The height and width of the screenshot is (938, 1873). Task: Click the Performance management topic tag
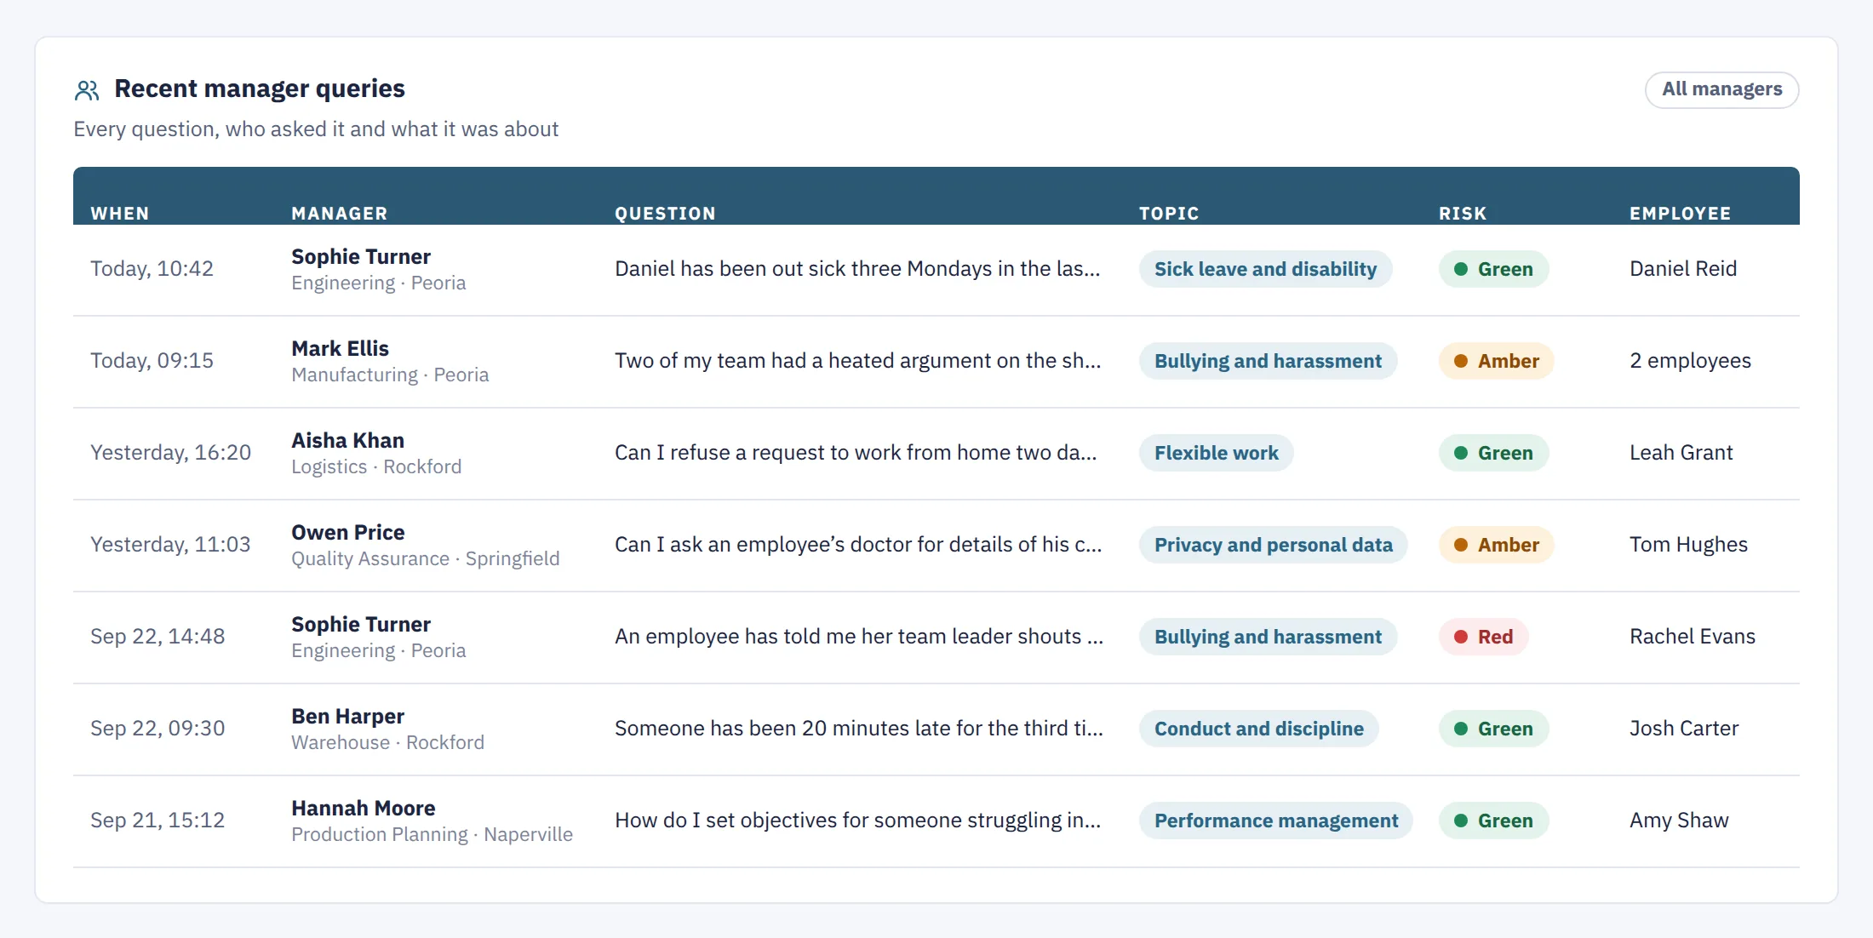tap(1275, 821)
